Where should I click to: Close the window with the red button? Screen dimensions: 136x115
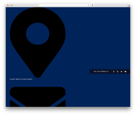point(8,5)
